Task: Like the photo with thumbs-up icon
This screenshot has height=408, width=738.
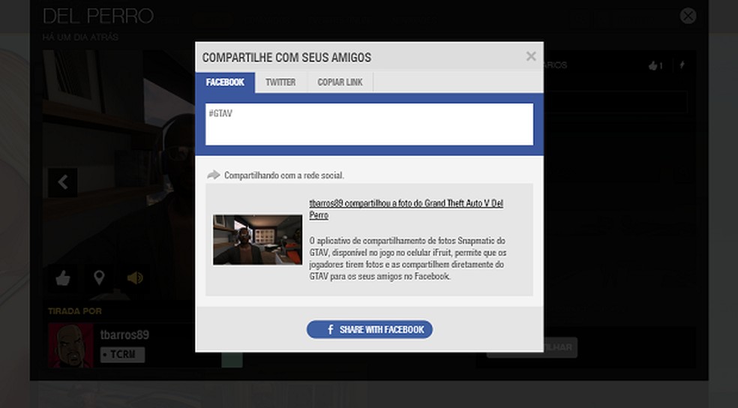Action: pyautogui.click(x=63, y=278)
